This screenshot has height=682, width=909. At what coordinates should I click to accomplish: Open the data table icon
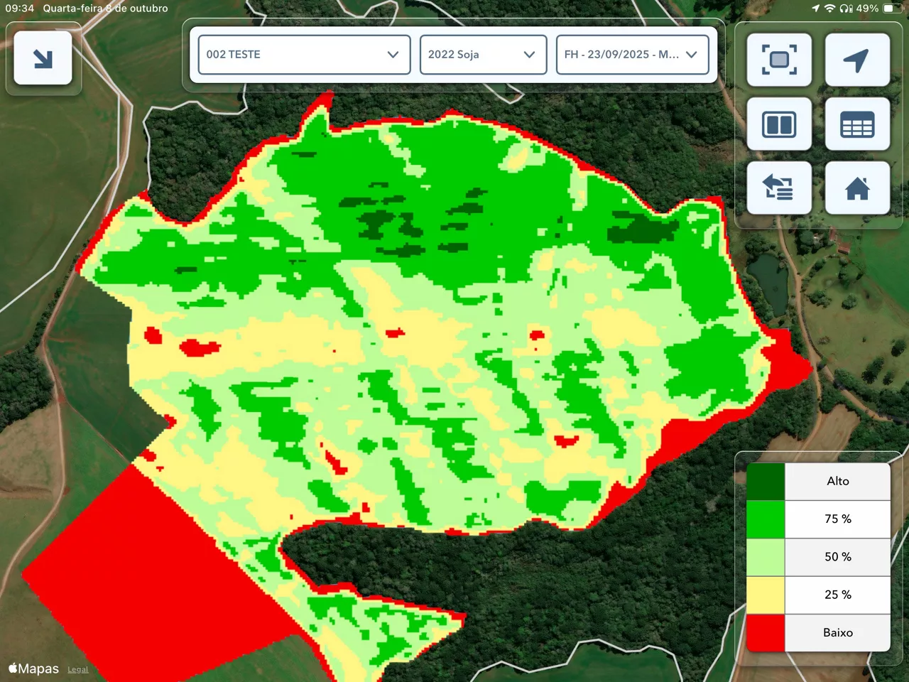(x=857, y=124)
